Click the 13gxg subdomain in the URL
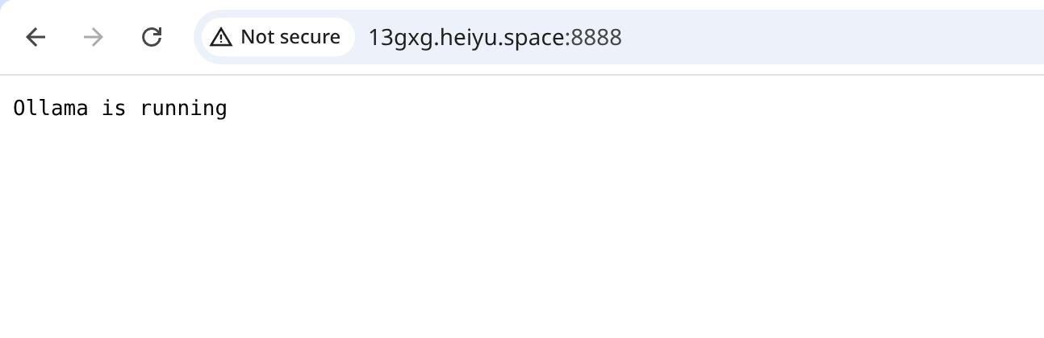1044x338 pixels. click(x=401, y=37)
